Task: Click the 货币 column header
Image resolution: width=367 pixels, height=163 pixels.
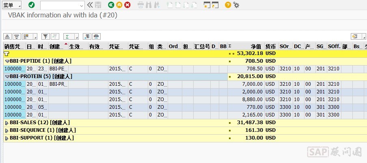Action: (270, 47)
